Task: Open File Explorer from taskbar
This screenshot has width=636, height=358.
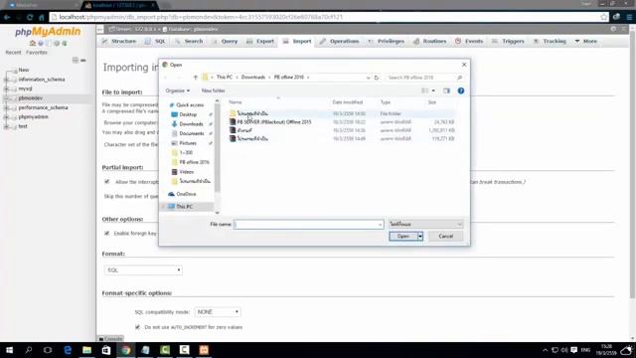Action: (x=86, y=350)
